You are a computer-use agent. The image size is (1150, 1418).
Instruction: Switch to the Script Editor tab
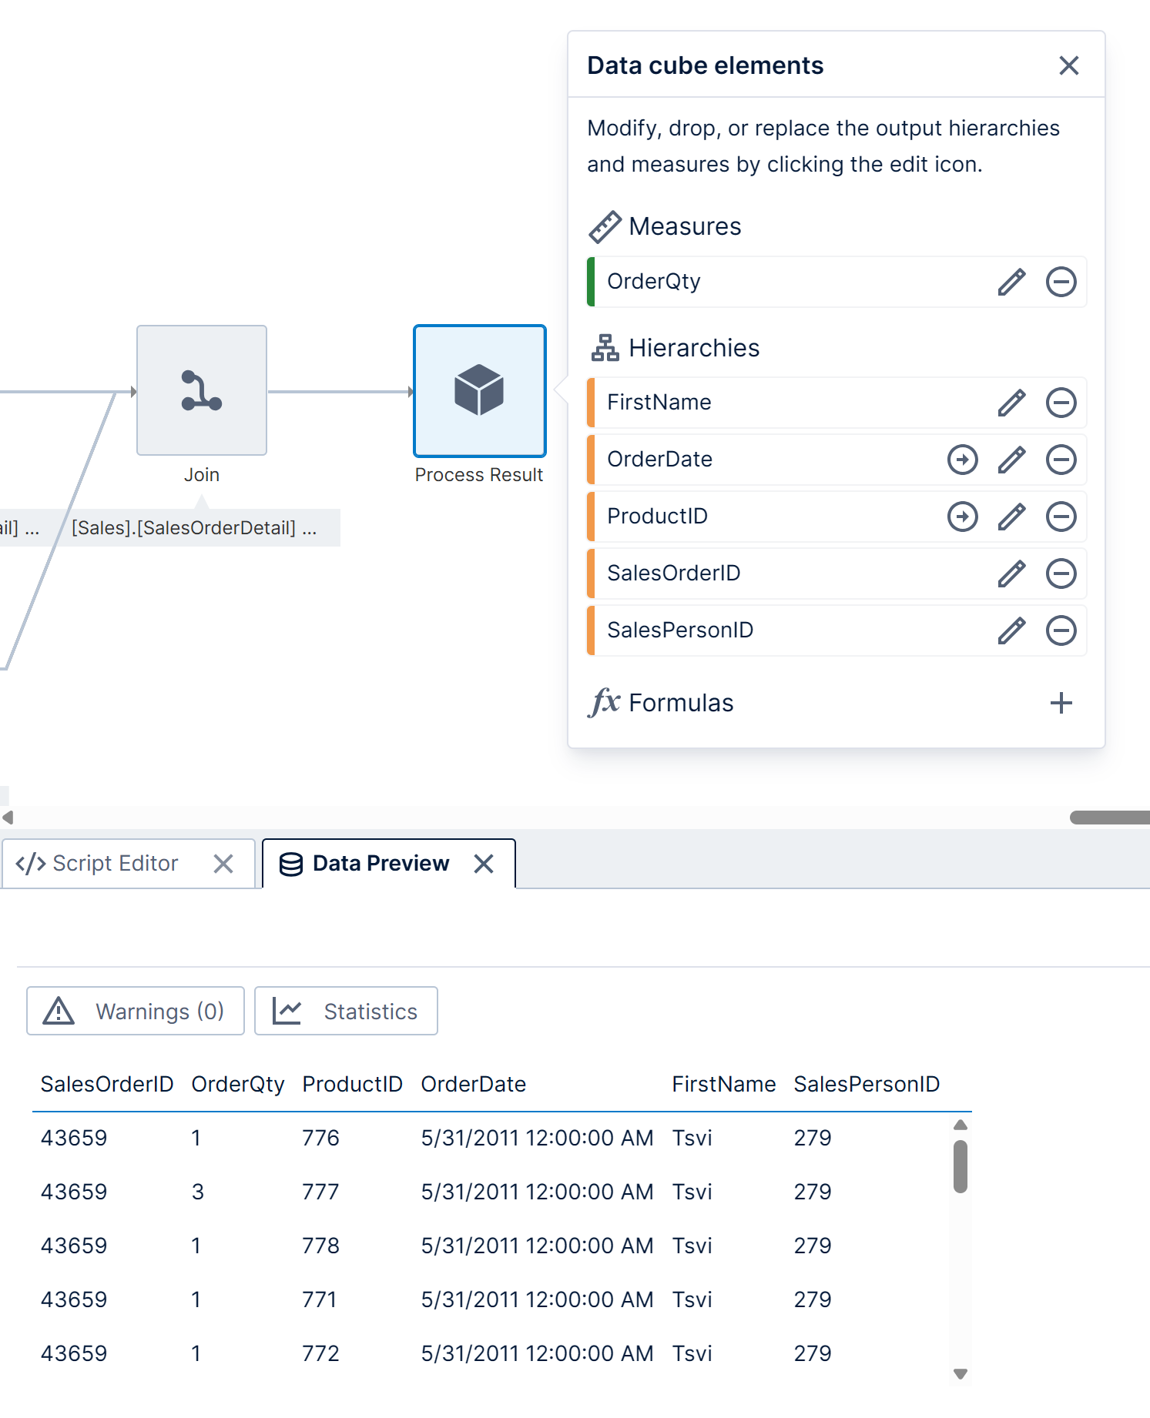pos(114,864)
